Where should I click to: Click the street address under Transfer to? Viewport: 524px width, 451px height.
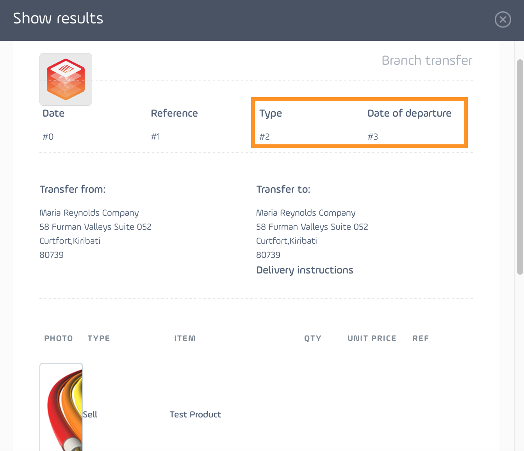[312, 227]
